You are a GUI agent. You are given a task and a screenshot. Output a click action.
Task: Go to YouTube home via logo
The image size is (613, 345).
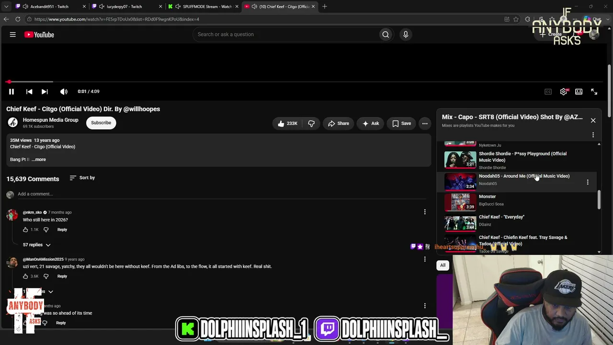[39, 34]
